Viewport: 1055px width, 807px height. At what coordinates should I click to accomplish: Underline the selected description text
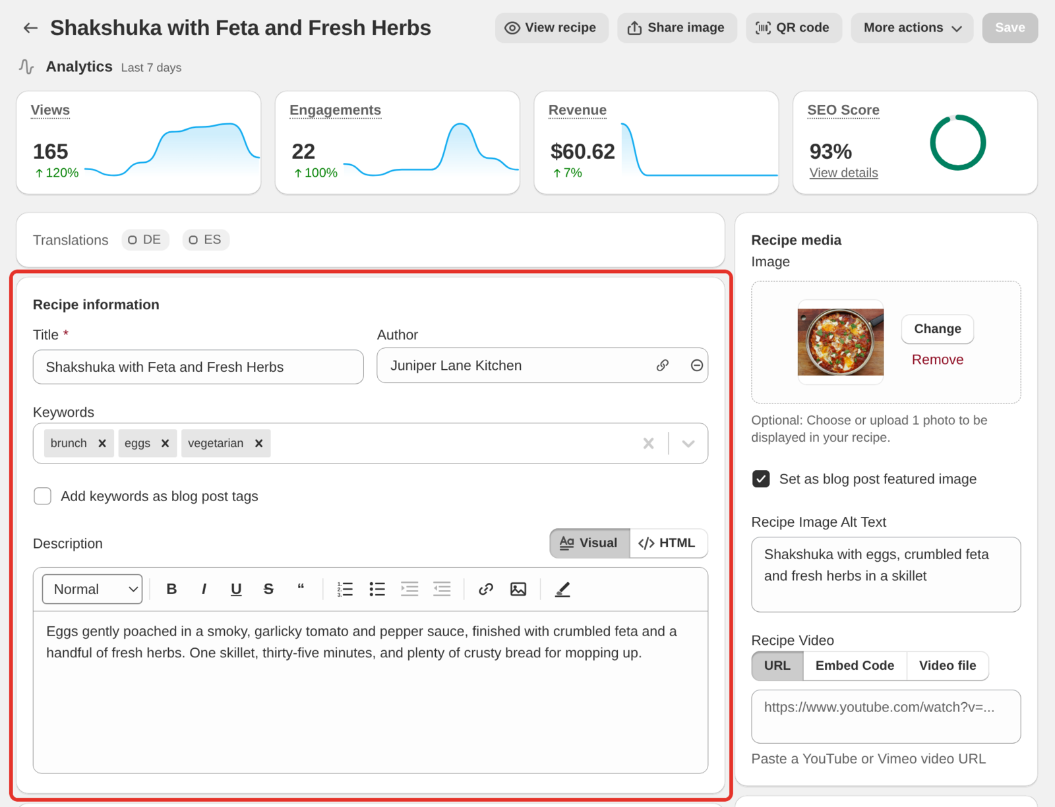tap(236, 589)
